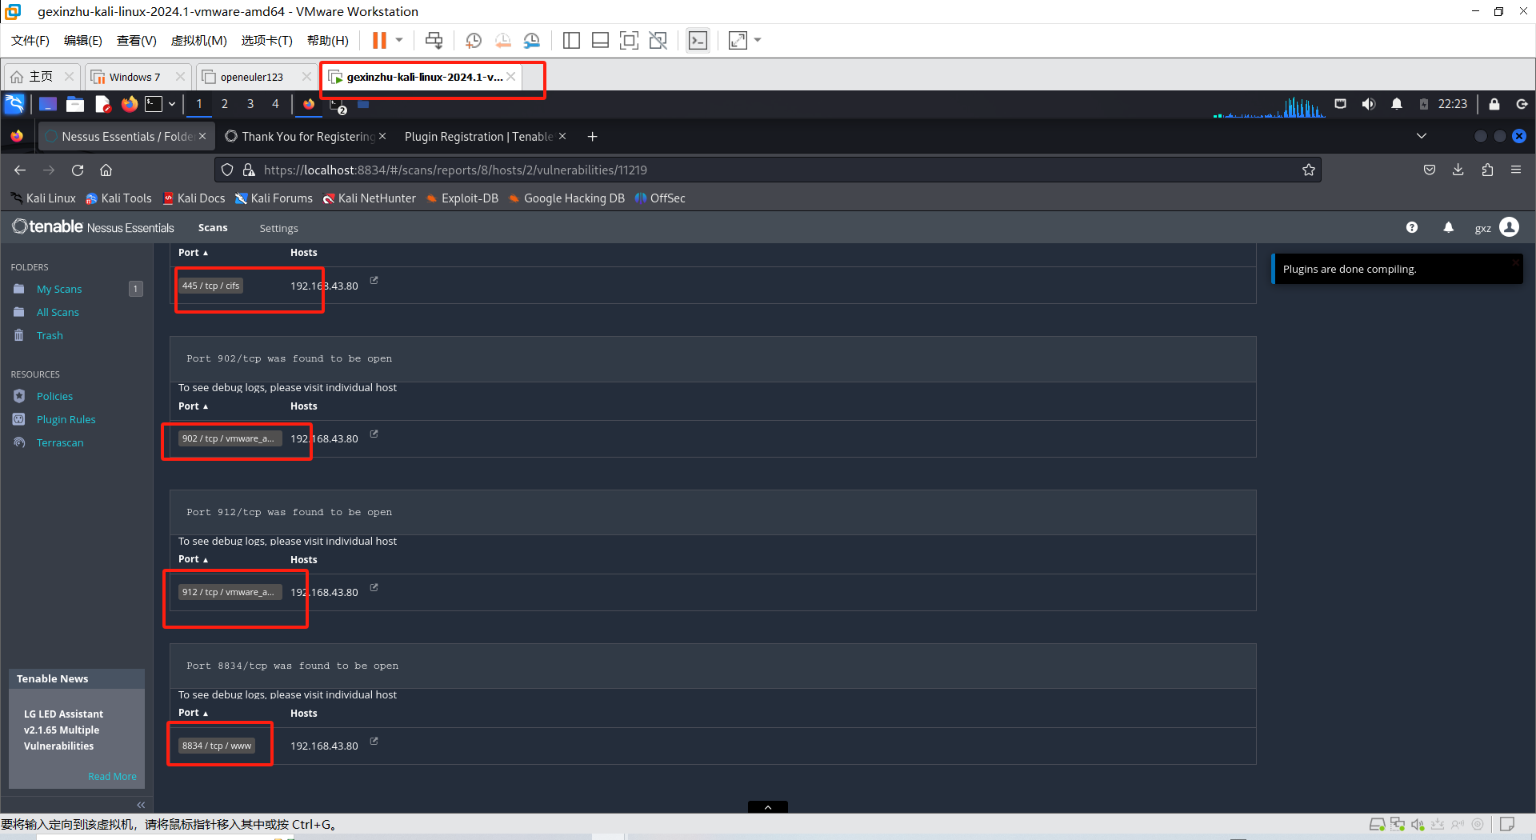Open the Nessus notifications bell

coord(1448,228)
